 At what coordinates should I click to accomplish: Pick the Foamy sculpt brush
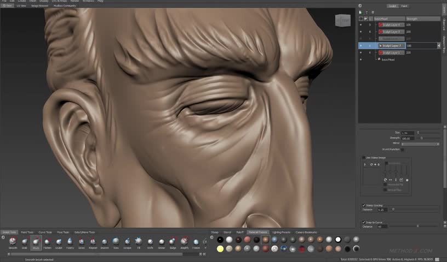70,241
